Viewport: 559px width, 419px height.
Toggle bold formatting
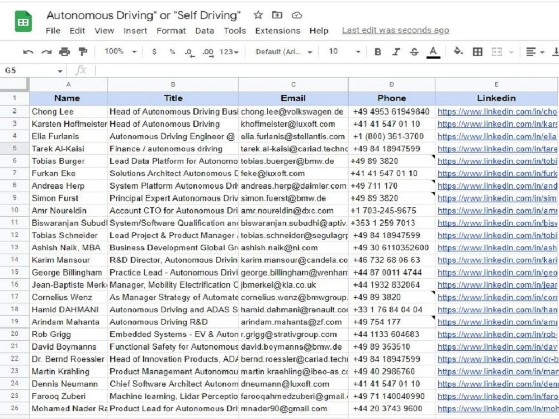(378, 52)
